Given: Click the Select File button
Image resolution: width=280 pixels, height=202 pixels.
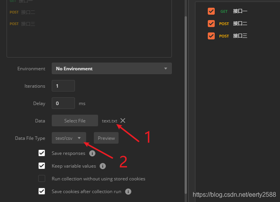Looking at the screenshot, I should click(75, 121).
